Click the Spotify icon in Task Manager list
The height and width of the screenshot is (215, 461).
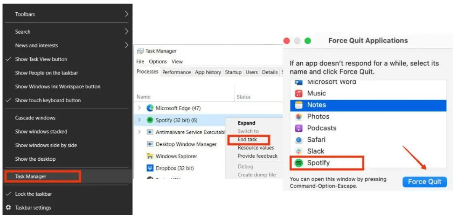(150, 120)
